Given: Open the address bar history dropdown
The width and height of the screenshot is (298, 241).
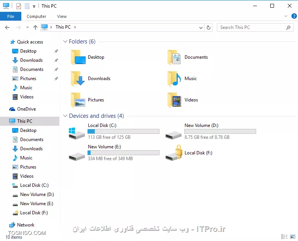Looking at the screenshot, I should (x=201, y=28).
